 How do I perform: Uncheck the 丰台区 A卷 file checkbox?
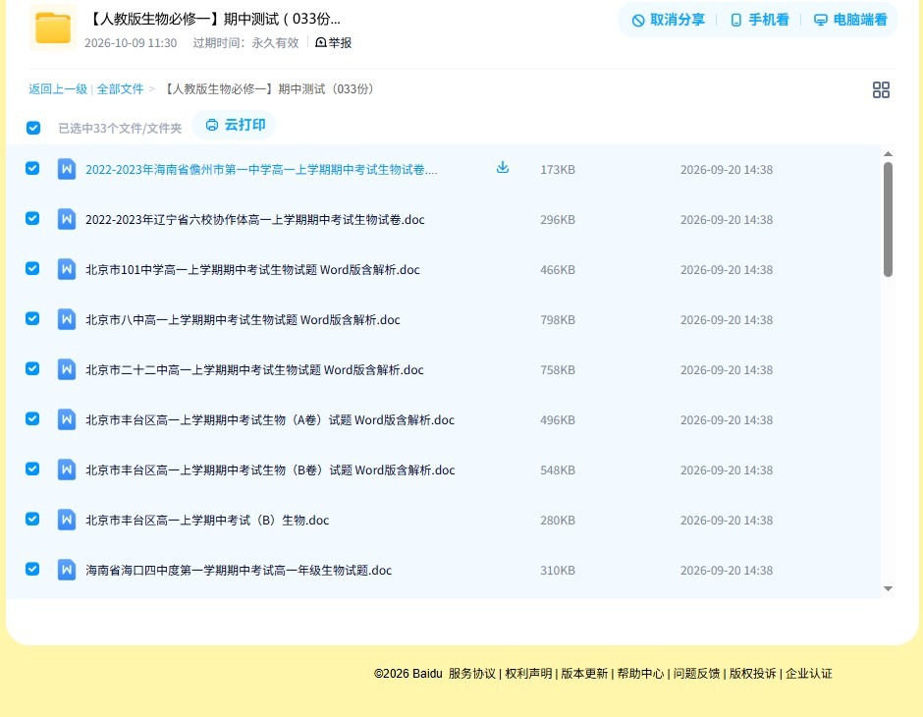pos(32,418)
